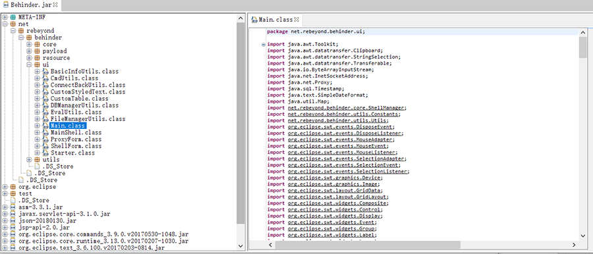Click the Starter.class file icon

45,153
